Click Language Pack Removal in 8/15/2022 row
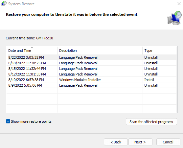 pyautogui.click(x=78, y=69)
